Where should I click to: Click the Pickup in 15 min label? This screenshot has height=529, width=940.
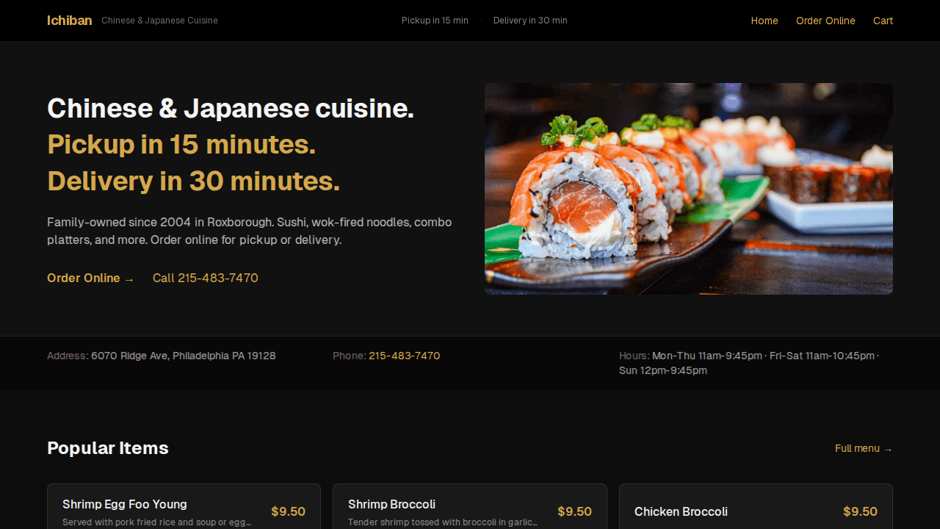click(435, 21)
